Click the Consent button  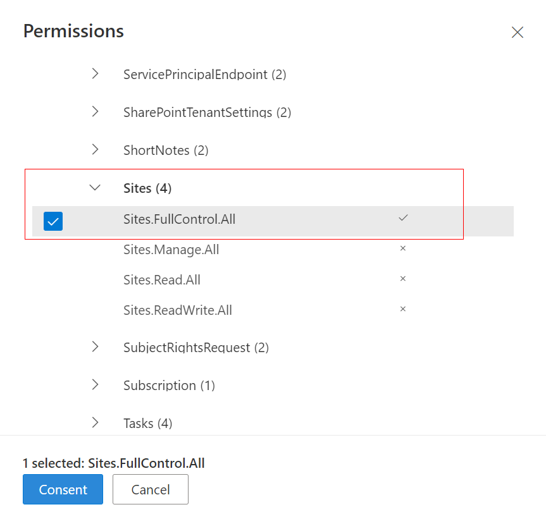point(63,489)
